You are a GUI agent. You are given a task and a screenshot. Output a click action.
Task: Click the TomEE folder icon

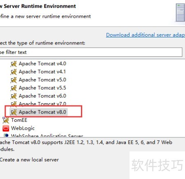[x=6, y=120]
